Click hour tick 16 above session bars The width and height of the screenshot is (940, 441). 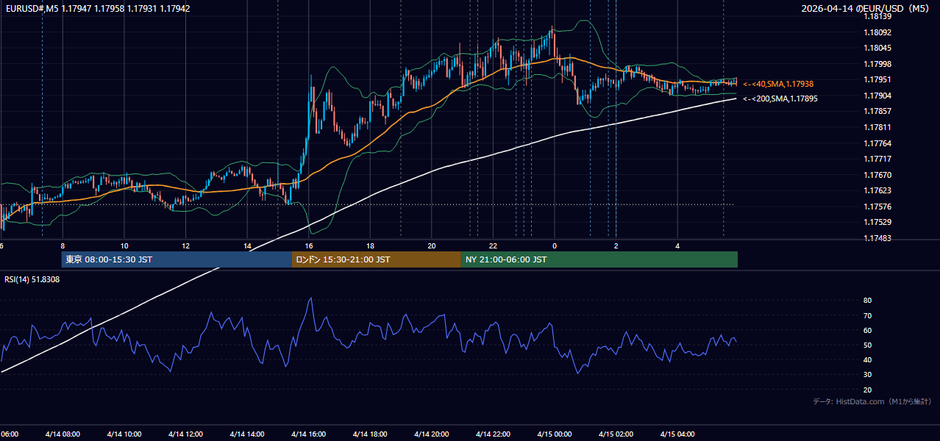(309, 245)
